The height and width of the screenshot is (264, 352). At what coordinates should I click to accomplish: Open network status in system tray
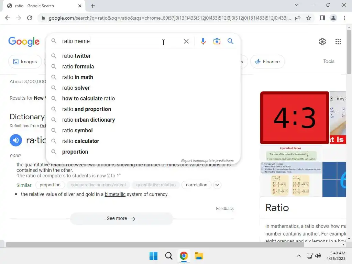[310, 256]
